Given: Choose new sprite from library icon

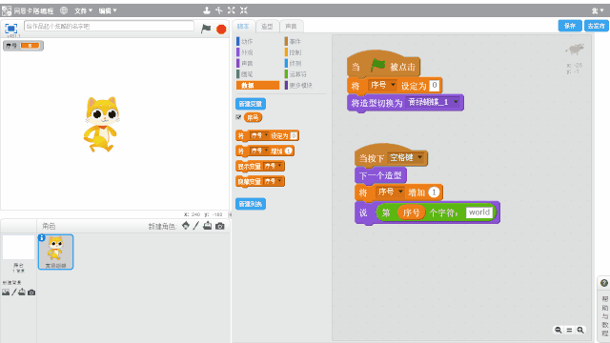Looking at the screenshot, I should click(x=186, y=226).
